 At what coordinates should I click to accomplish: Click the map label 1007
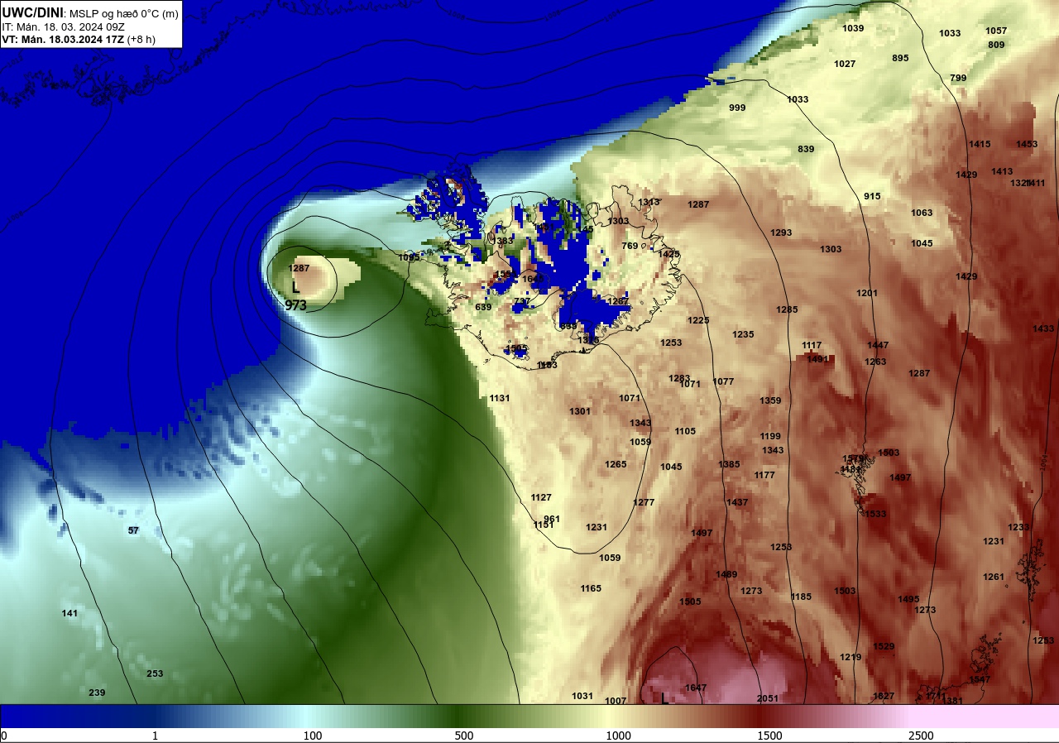click(x=616, y=701)
